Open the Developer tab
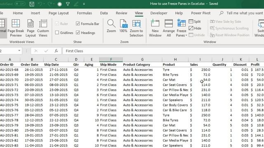This screenshot has height=148, width=264. (x=159, y=13)
